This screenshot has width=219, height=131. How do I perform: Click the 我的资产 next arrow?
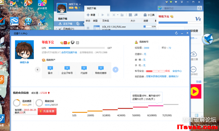click(116, 70)
